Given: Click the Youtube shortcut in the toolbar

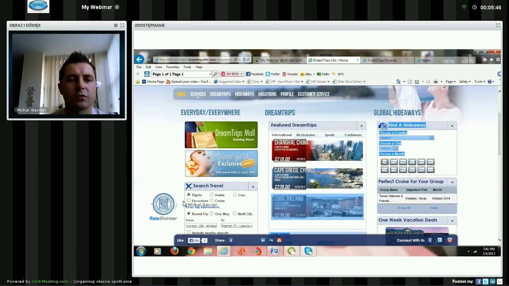Looking at the screenshot, I should point(290,74).
